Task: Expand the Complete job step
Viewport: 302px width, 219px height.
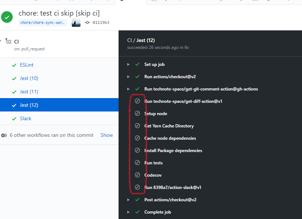Action: tap(128, 212)
